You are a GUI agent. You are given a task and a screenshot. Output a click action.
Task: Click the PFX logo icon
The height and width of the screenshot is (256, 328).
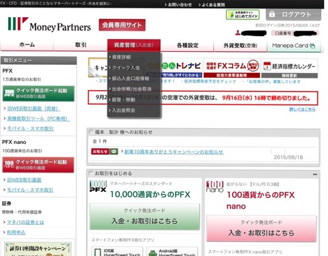point(98,186)
